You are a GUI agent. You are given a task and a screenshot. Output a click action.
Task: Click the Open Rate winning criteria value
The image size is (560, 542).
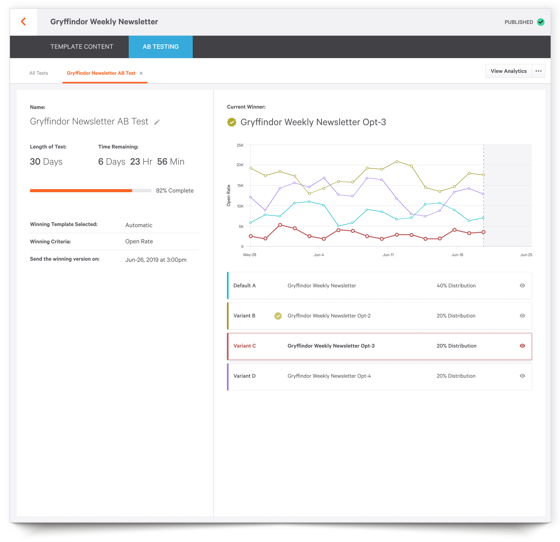click(139, 242)
